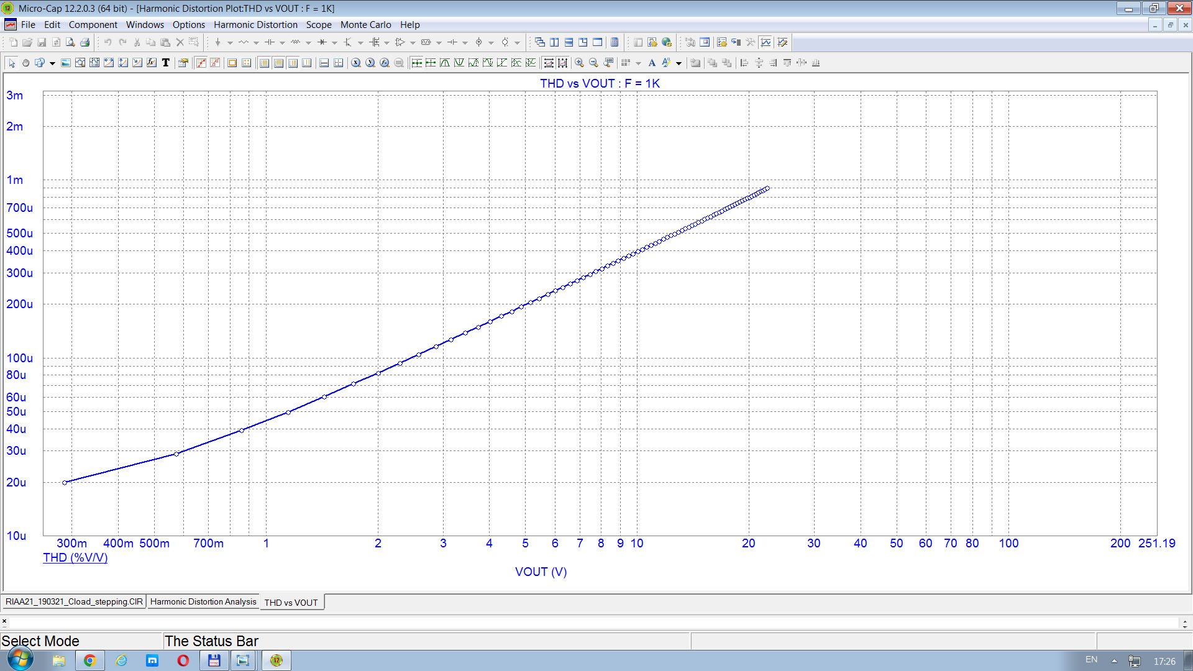Select the Text mode tool

coord(166,63)
